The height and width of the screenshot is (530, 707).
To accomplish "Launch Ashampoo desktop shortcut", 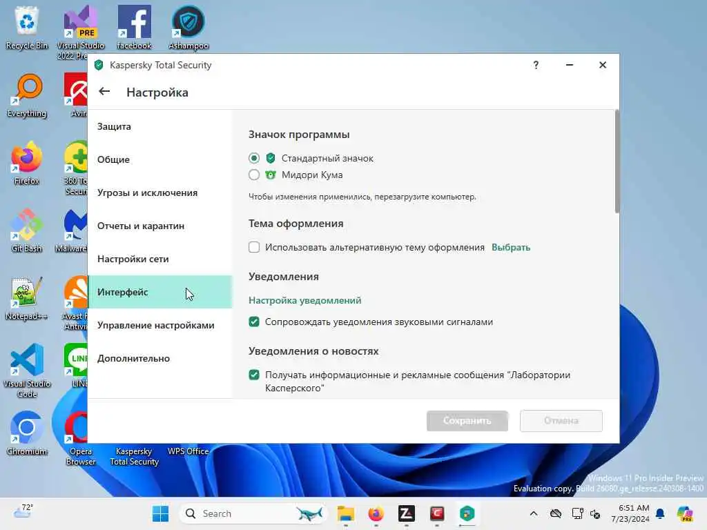I will coord(188,28).
